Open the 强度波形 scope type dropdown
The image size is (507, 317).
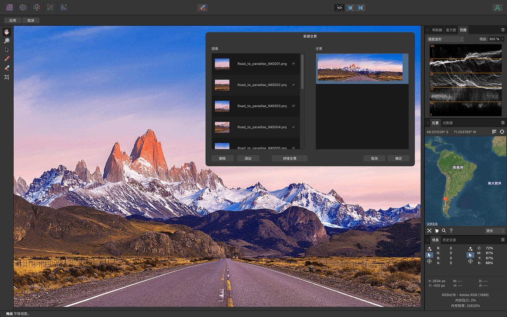point(445,39)
